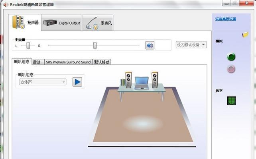This screenshot has width=256, height=159.
Task: Open the SRS Premium Surround Sound tab
Action: [68, 62]
